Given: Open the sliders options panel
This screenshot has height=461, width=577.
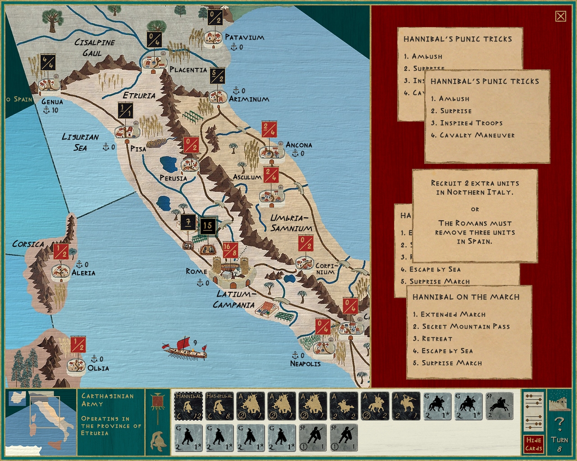Looking at the screenshot, I should pos(534,412).
